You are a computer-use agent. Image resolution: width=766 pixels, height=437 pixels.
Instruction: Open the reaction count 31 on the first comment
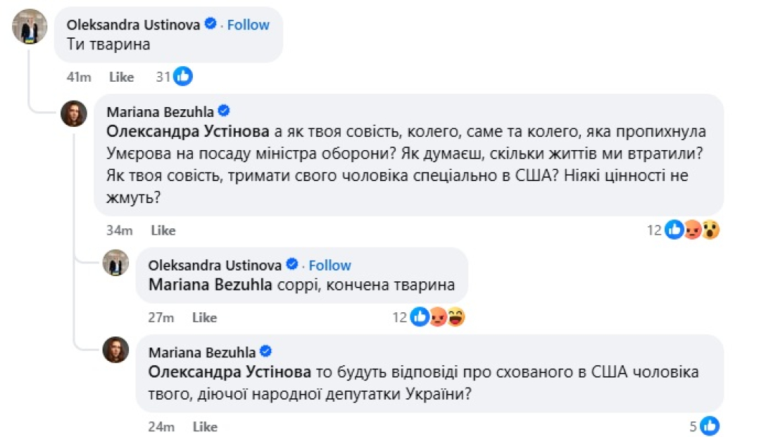163,77
